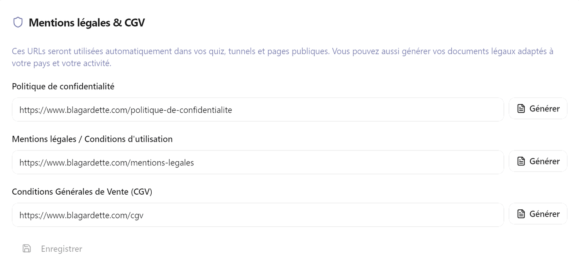Click the blagardette.com/cgv URL text
Image resolution: width=579 pixels, height=271 pixels.
[81, 215]
